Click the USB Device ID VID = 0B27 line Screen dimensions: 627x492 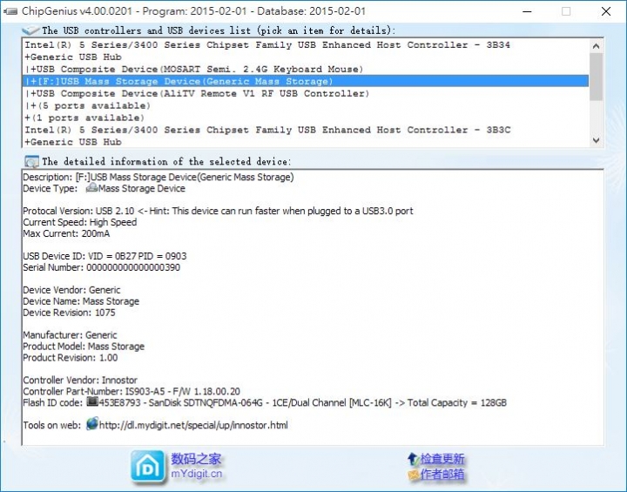click(x=104, y=256)
